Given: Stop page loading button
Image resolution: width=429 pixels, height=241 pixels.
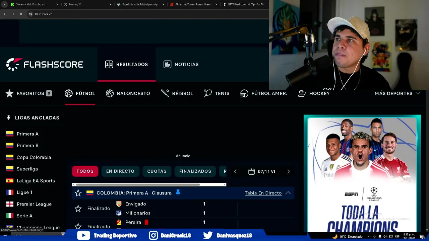Looking at the screenshot, I should 21,14.
